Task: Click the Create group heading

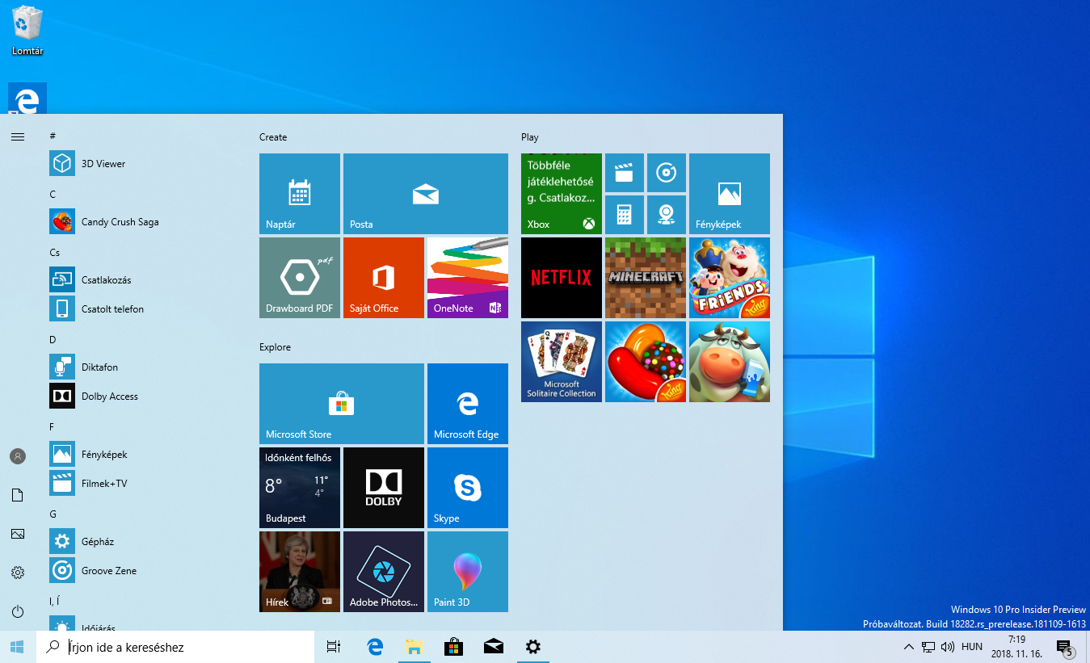Action: pyautogui.click(x=273, y=137)
